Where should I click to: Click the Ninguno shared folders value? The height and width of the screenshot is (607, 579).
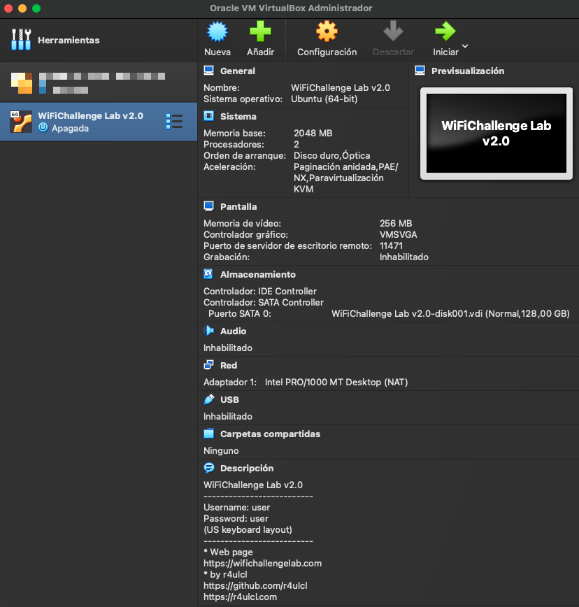pos(221,450)
